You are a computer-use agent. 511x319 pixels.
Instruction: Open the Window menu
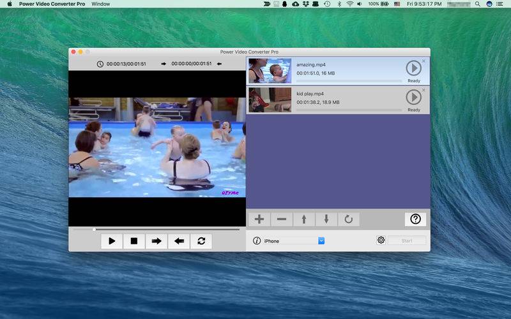tap(101, 4)
